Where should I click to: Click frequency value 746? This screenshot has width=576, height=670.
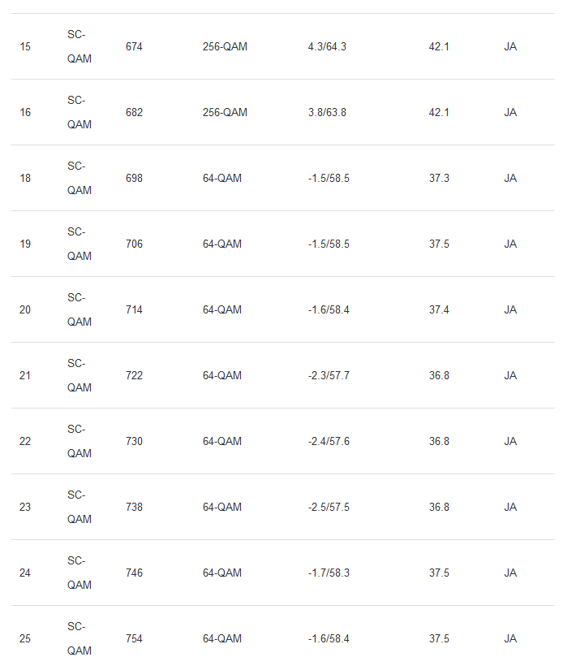click(x=134, y=573)
